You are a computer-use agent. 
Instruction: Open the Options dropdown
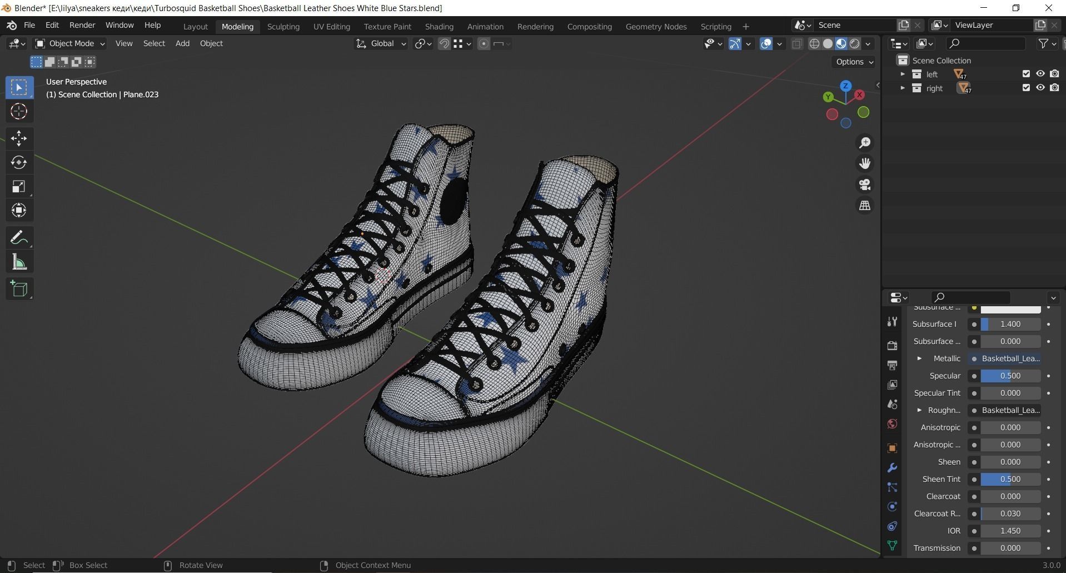coord(854,62)
